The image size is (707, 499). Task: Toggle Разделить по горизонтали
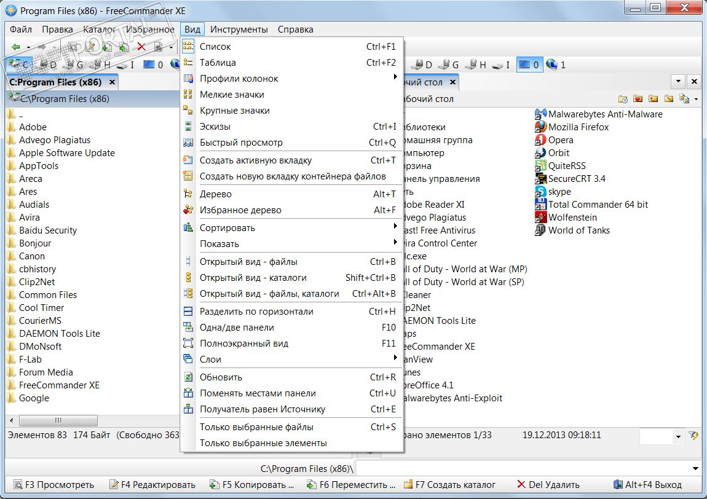tap(291, 312)
